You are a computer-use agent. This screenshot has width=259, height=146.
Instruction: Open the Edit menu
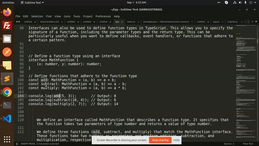click(x=25, y=16)
